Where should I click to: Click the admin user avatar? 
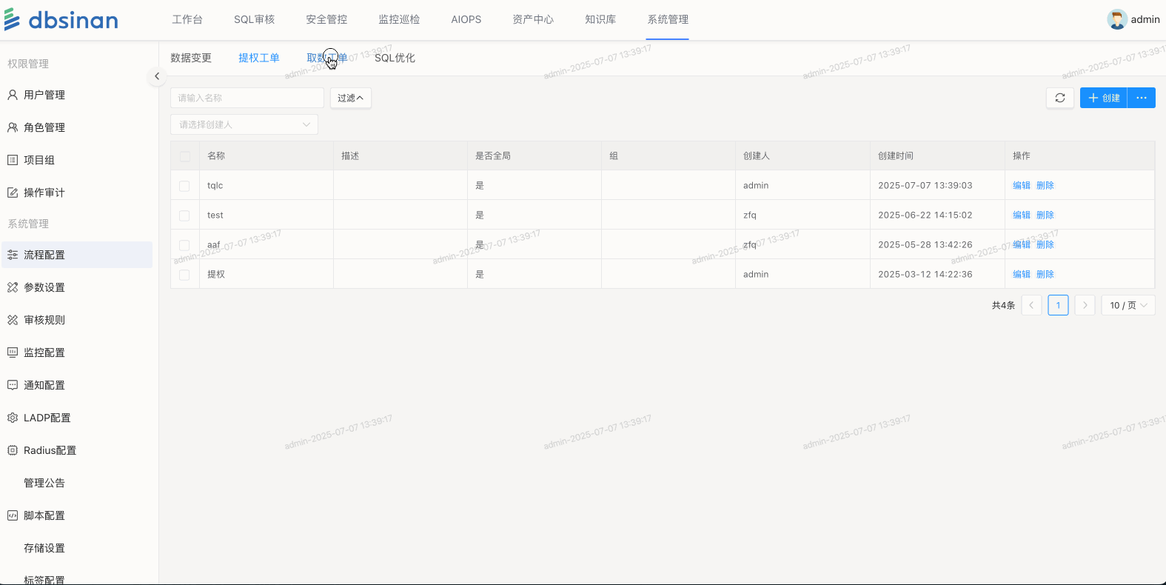pos(1116,19)
